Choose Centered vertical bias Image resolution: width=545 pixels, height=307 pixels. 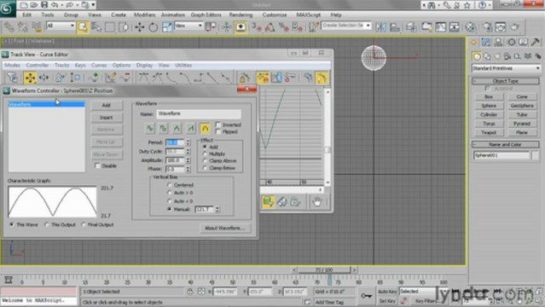170,185
